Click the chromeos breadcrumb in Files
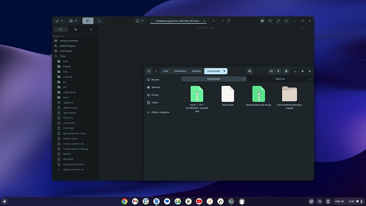Screen dimensions: 366x206 pos(180,71)
